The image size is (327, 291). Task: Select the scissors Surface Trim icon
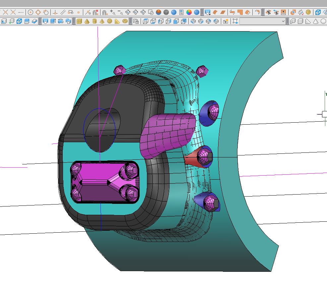point(268,13)
